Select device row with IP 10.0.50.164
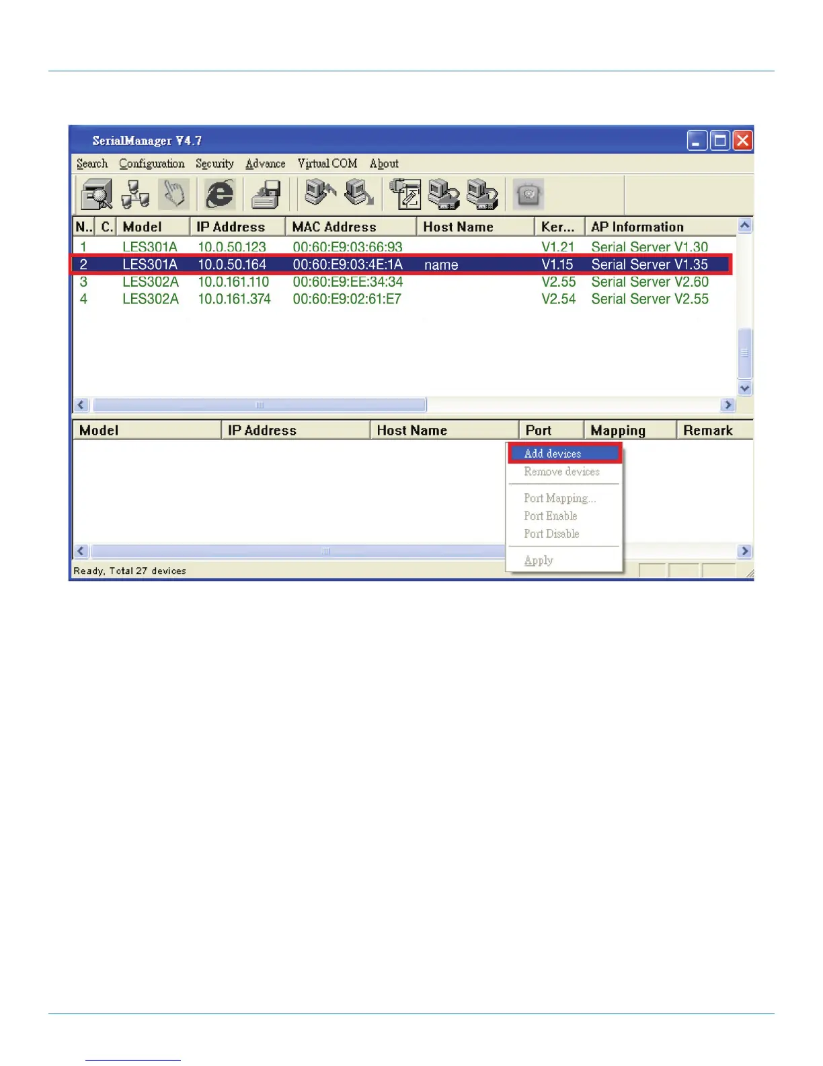The height and width of the screenshot is (1066, 823). pos(401,264)
